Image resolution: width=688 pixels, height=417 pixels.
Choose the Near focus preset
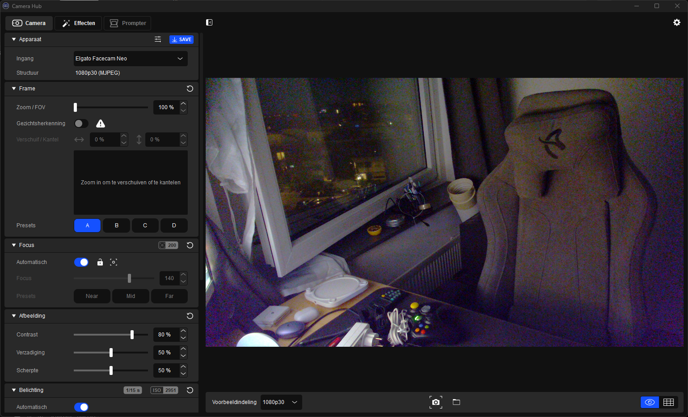coord(92,296)
